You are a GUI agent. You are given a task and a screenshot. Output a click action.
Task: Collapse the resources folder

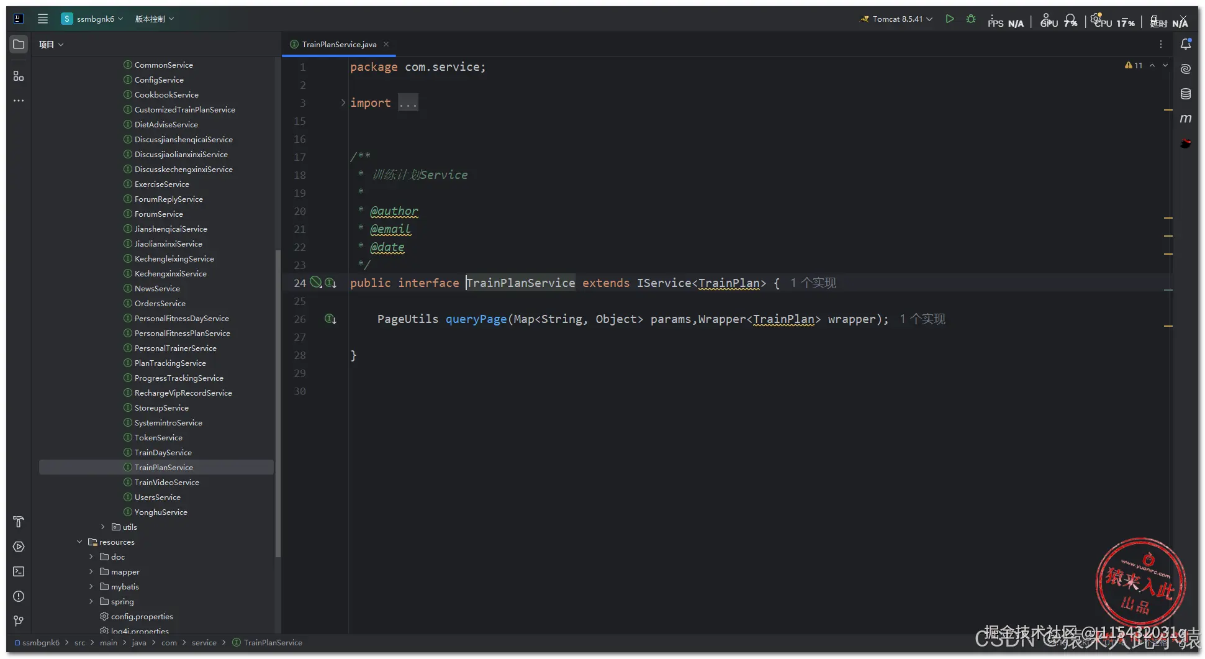tap(79, 542)
